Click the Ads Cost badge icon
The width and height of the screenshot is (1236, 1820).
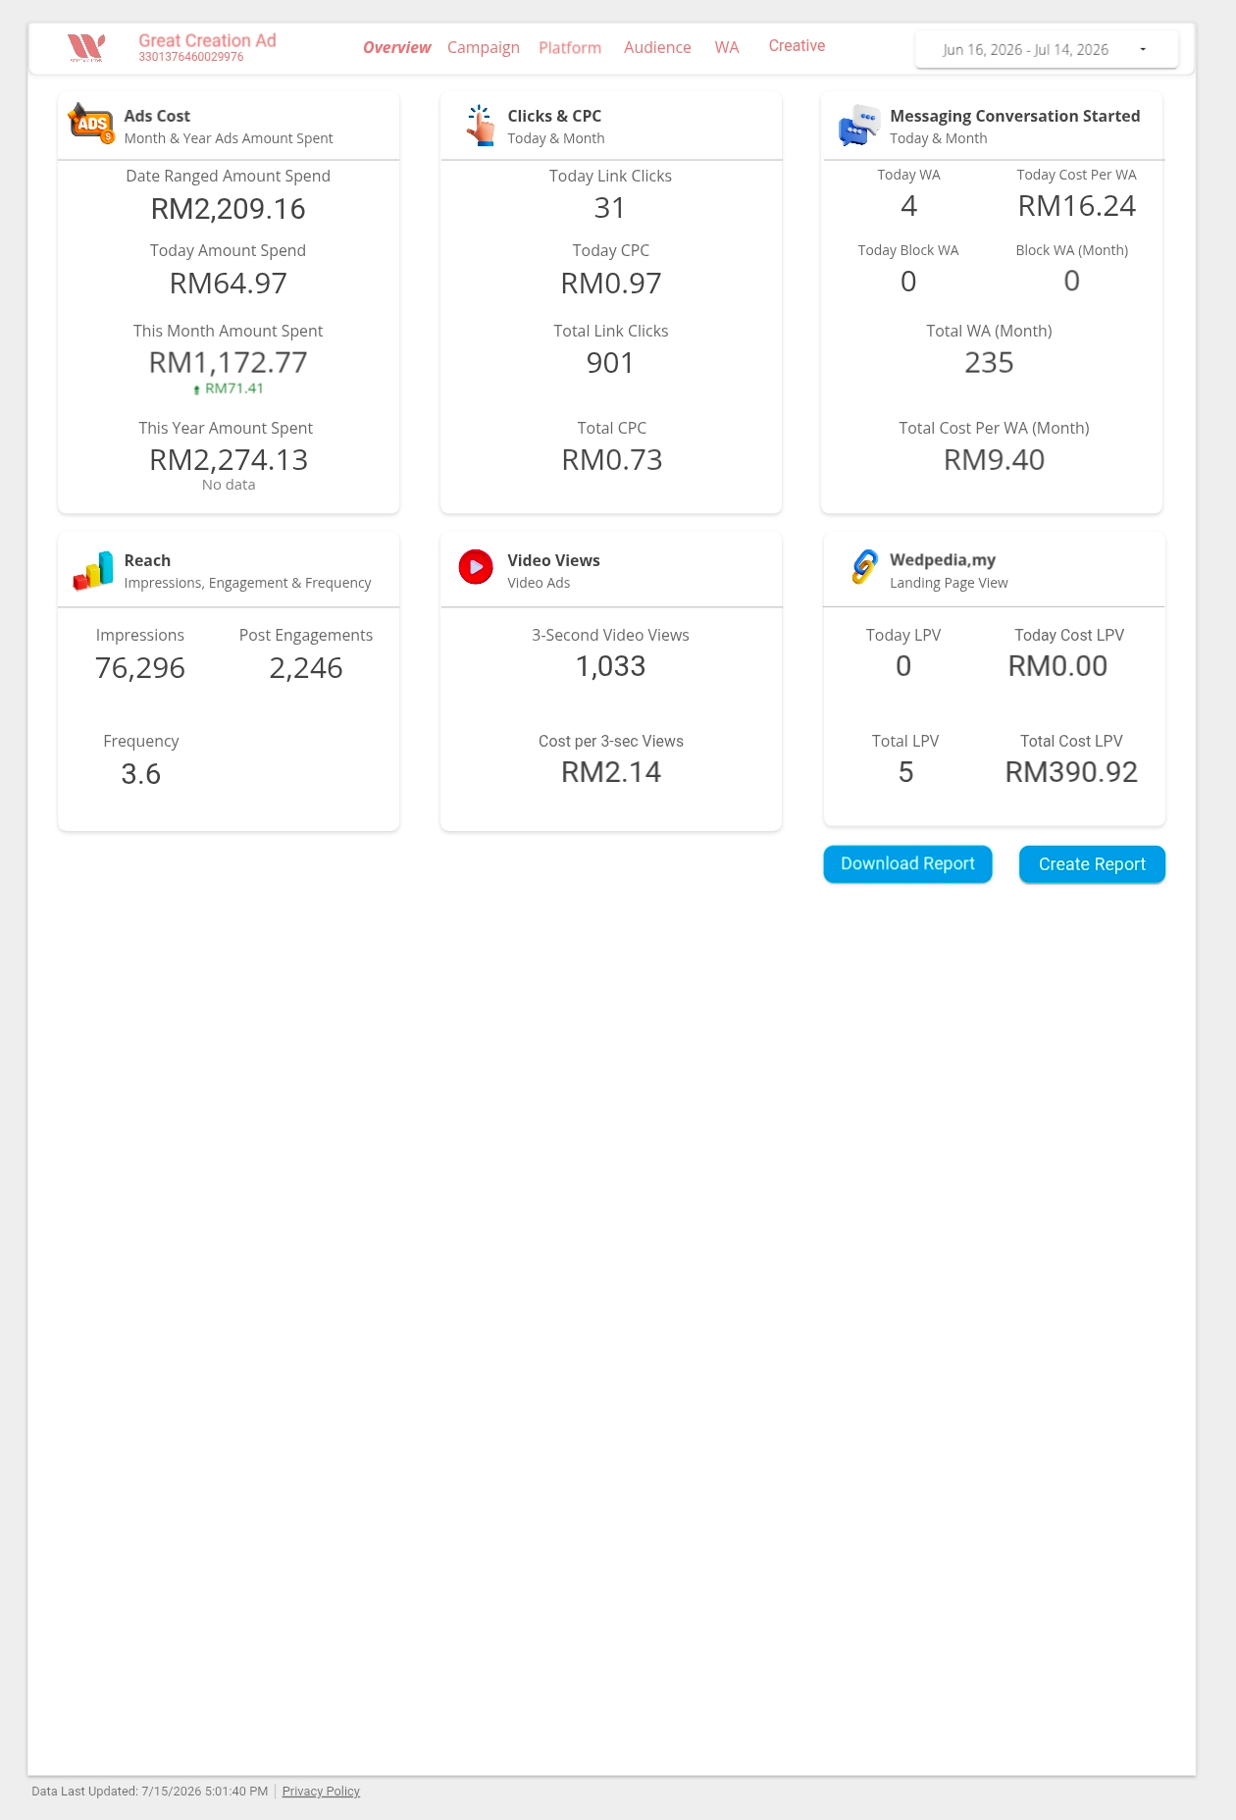click(91, 124)
